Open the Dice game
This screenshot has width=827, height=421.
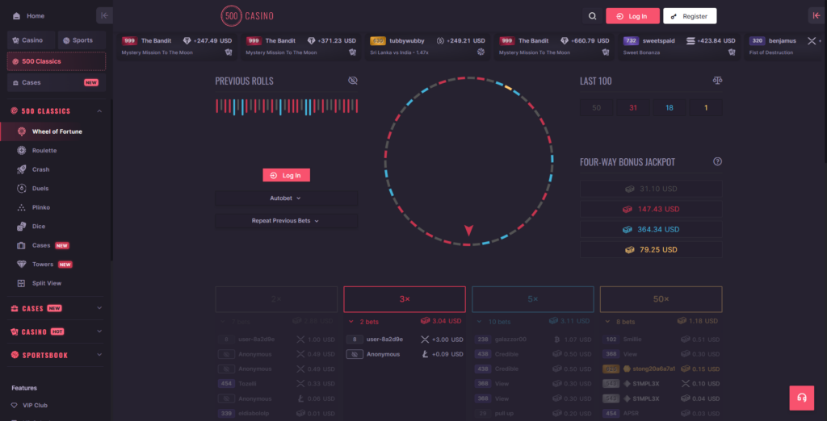[39, 227]
